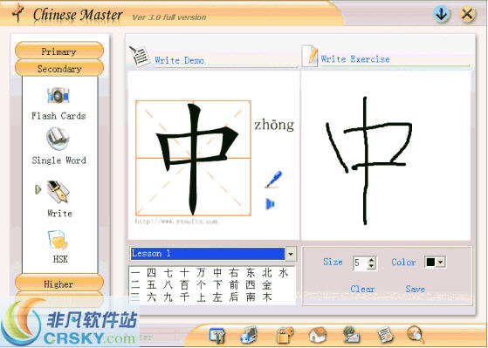Select the character 十 in lesson list
Screen dimensions: 488x348
184,273
